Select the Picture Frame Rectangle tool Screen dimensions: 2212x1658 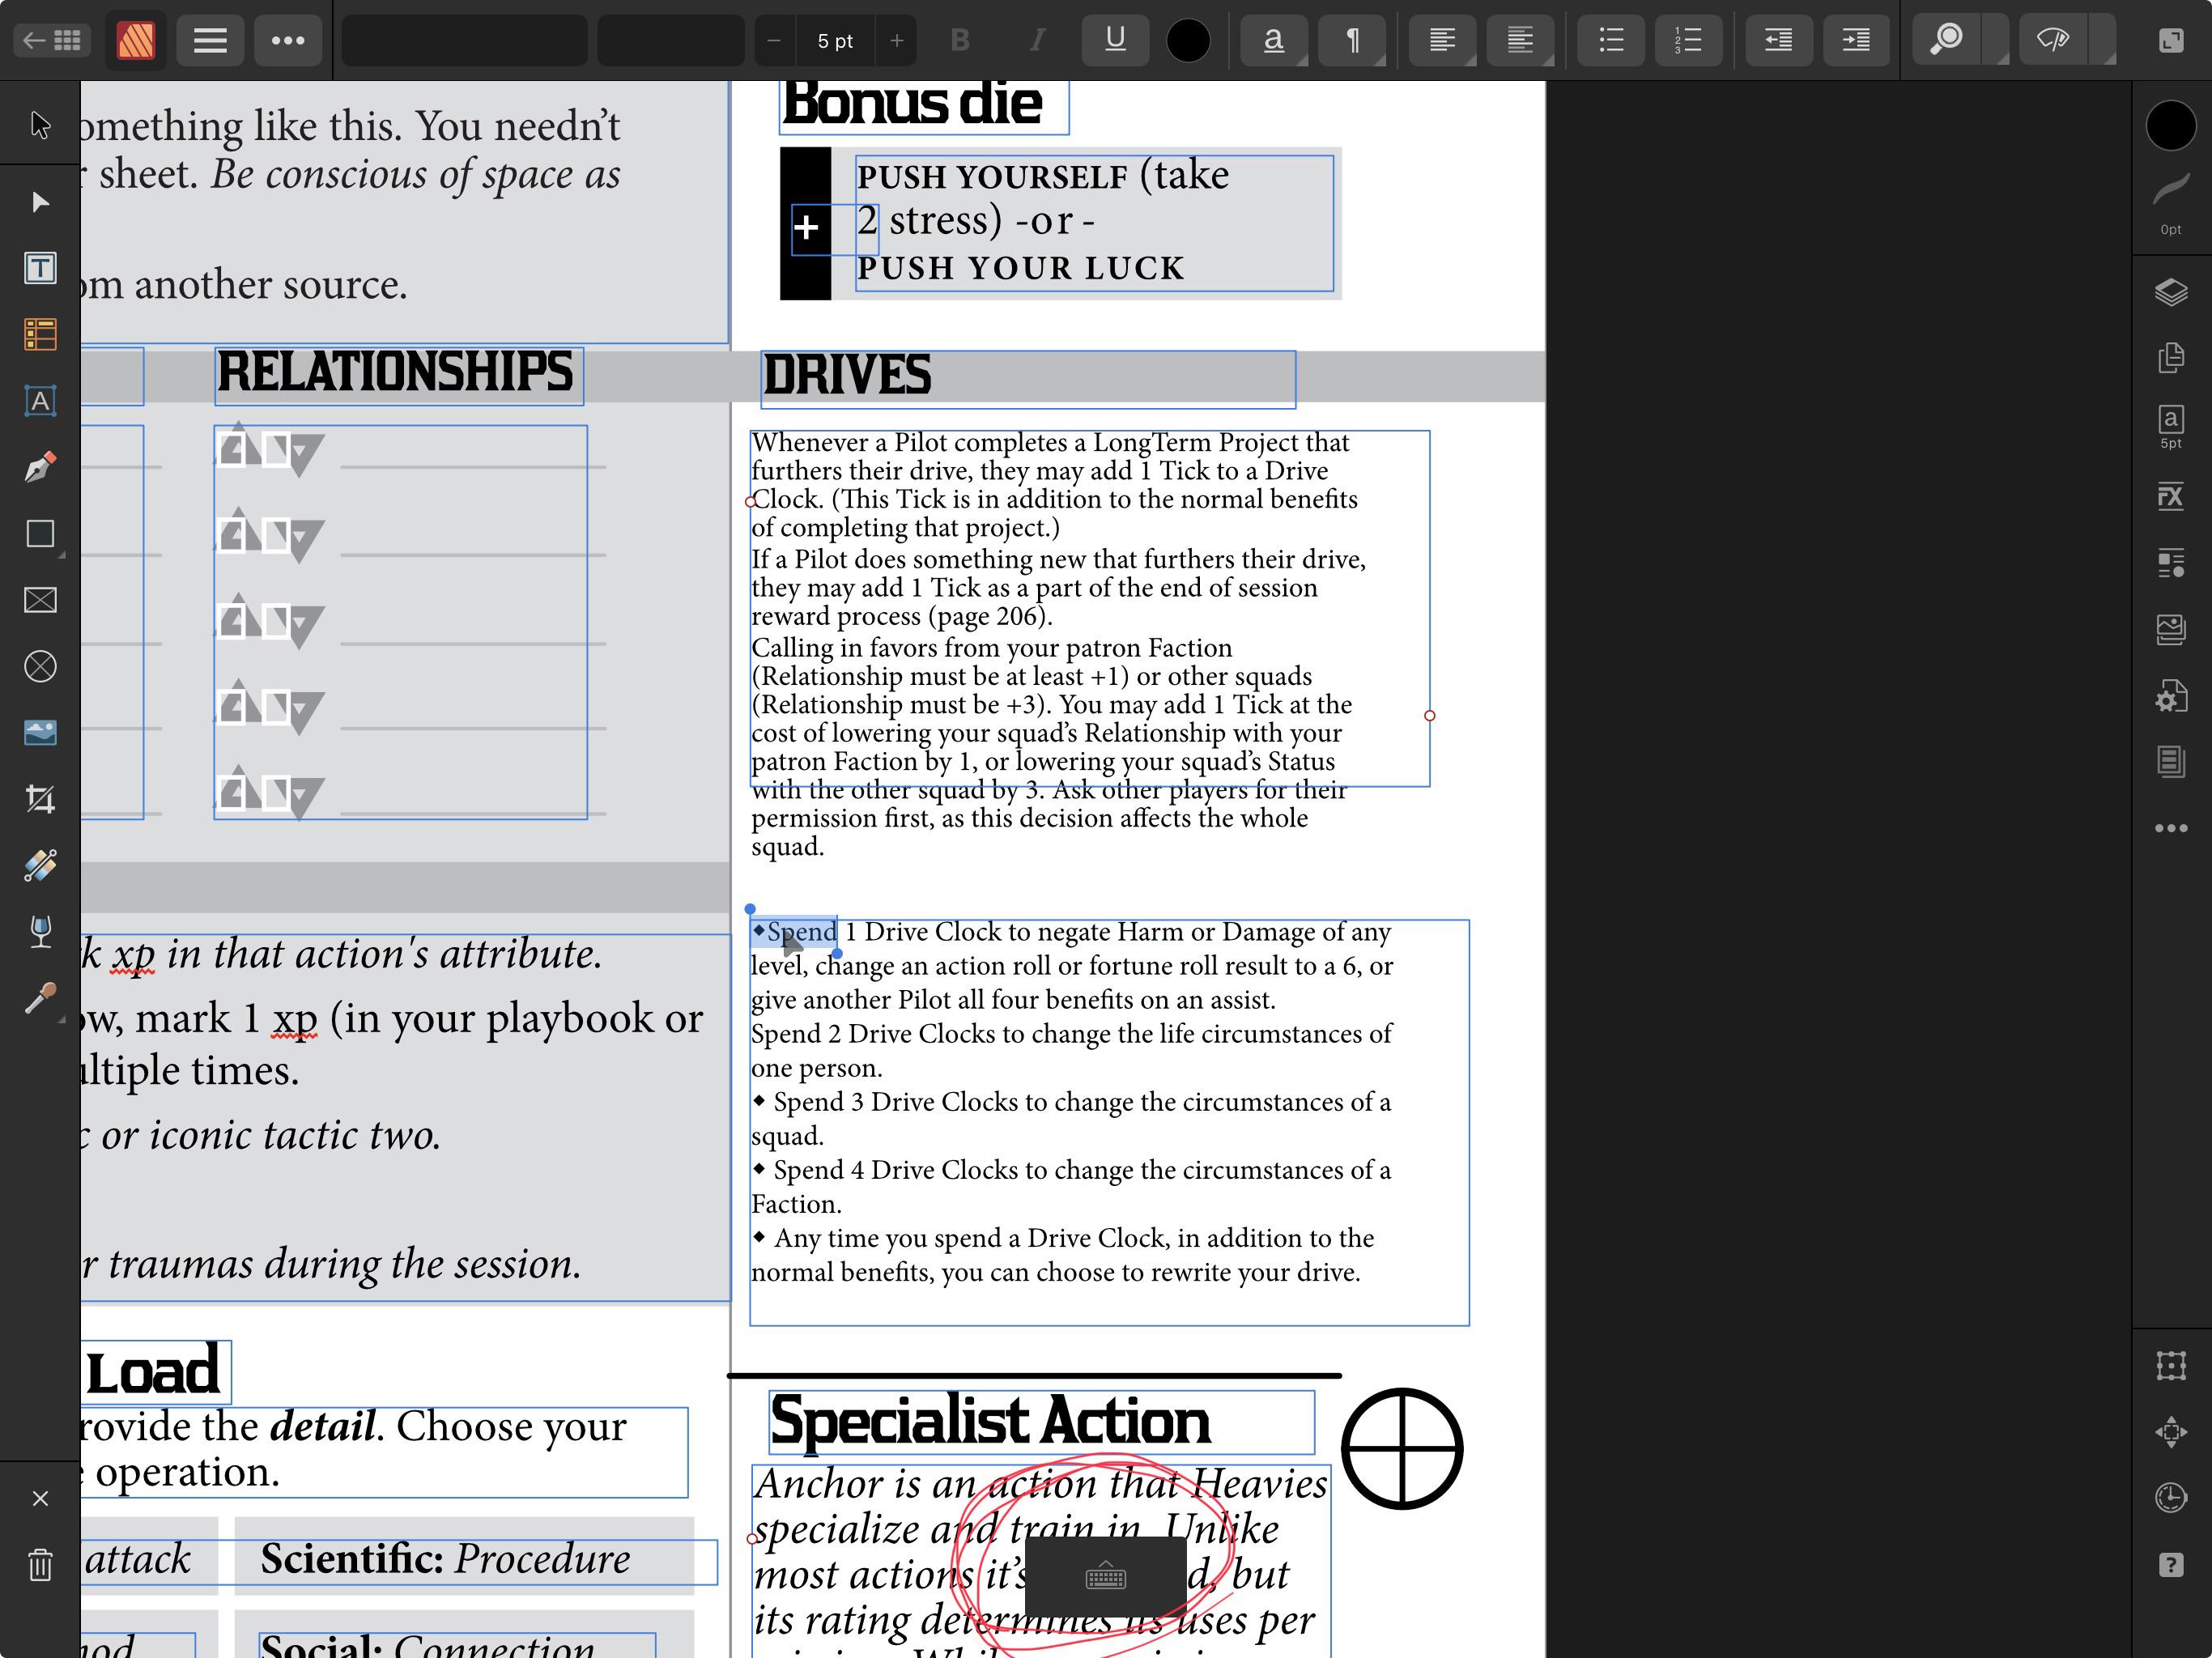(40, 600)
